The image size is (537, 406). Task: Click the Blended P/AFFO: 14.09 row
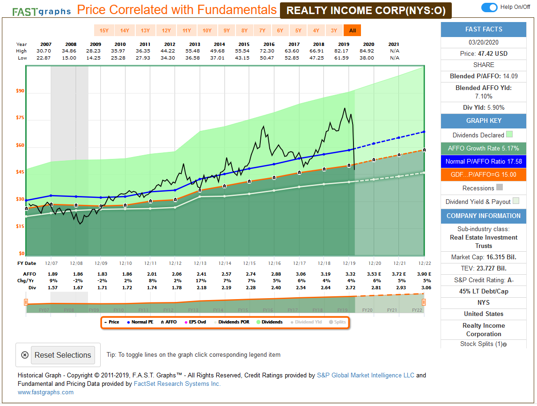point(483,76)
